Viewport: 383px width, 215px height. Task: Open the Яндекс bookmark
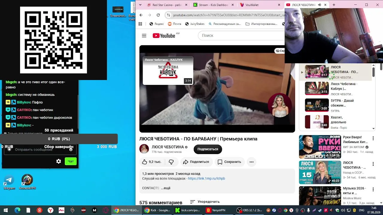pos(156,24)
